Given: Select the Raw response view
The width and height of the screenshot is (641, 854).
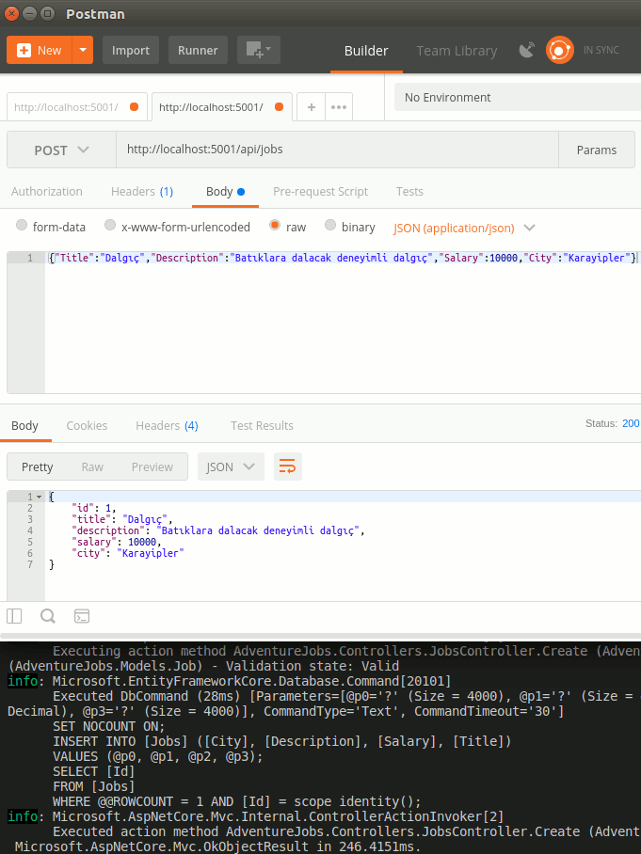Looking at the screenshot, I should pos(92,467).
